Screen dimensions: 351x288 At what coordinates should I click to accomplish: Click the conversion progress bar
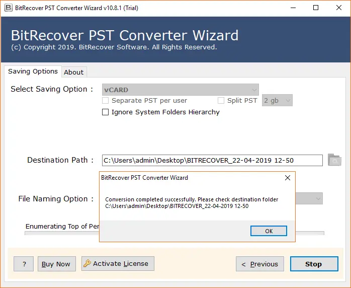click(60, 233)
